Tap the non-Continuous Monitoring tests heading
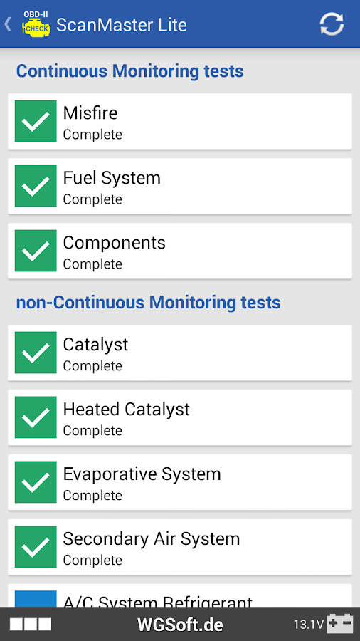Screen dimensions: 360x641 coord(148,303)
